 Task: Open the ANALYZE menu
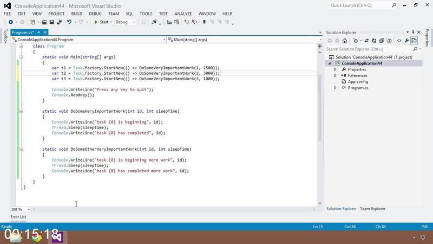(183, 14)
